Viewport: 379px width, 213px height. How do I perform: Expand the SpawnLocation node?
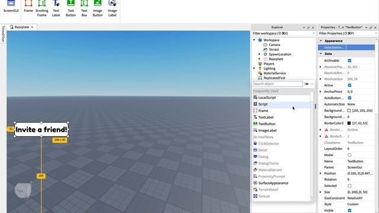tap(259, 54)
